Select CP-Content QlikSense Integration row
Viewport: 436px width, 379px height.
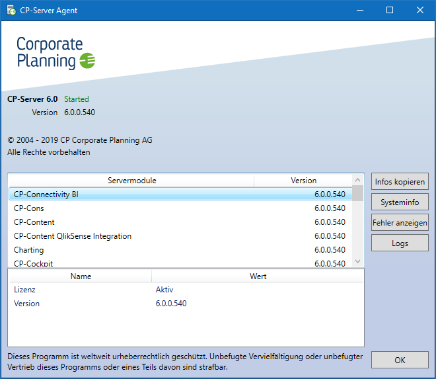click(x=180, y=236)
